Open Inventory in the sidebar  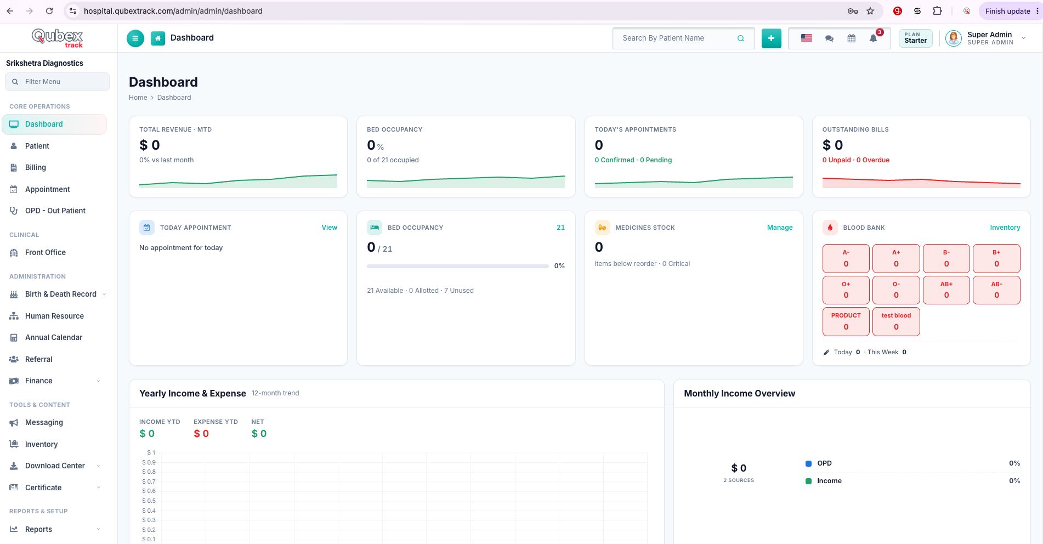tap(54, 445)
